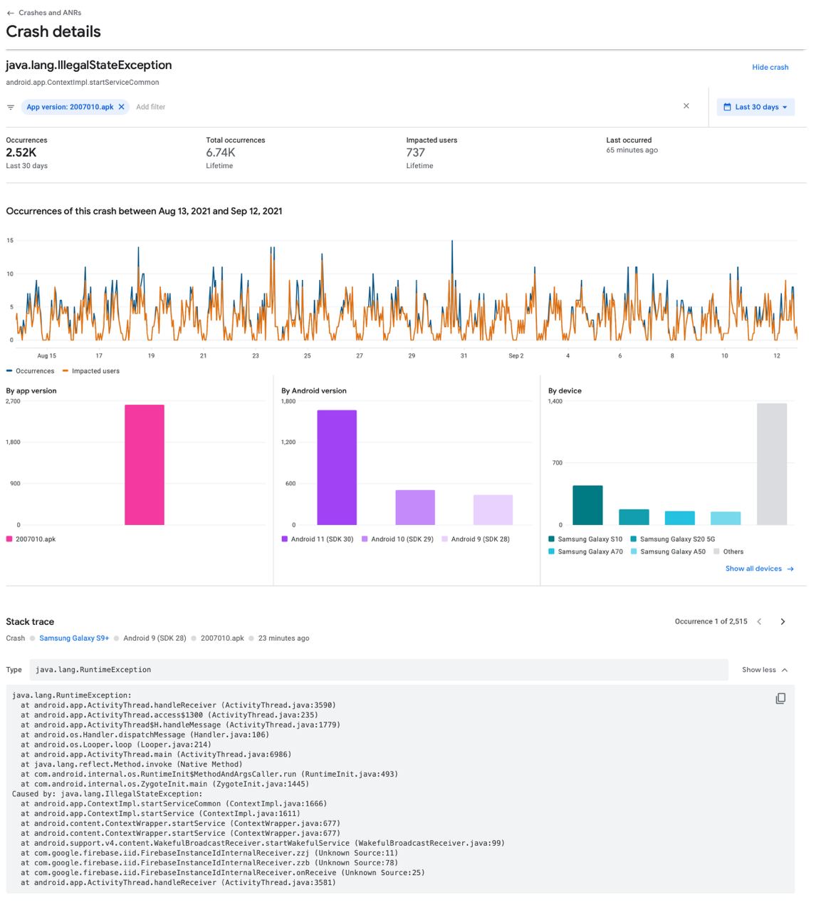Go to the next occurrence arrow
Screen dimensions: 816x912
(783, 621)
